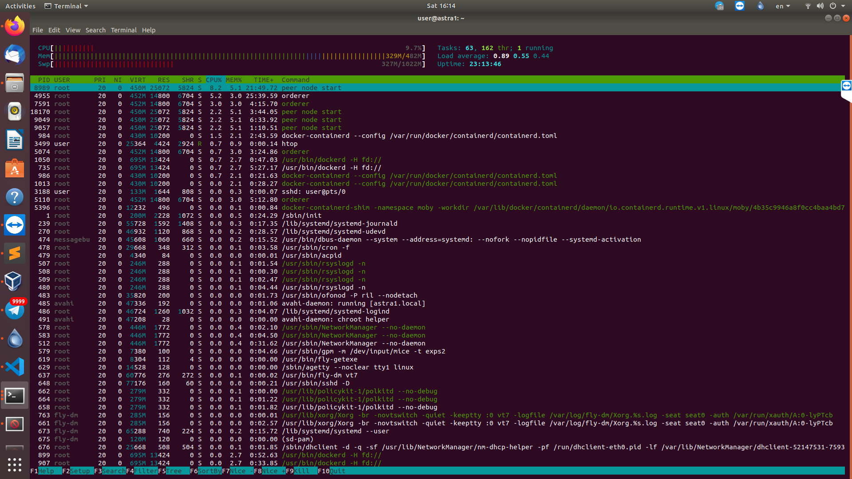852x479 pixels.
Task: Open Sublime Text from dock
Action: [x=15, y=254]
